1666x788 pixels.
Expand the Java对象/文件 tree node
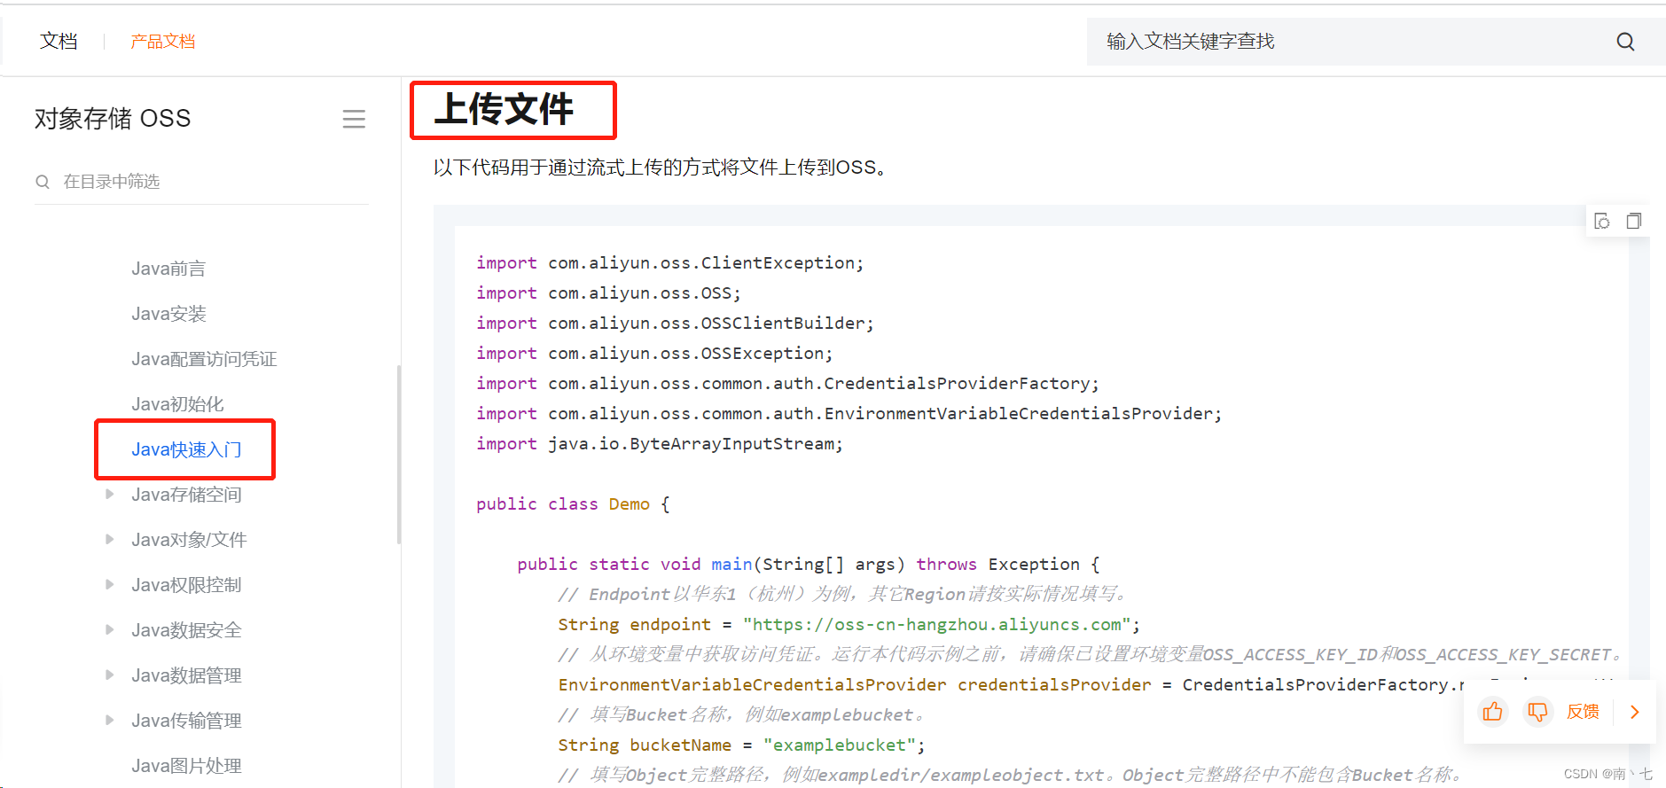coord(109,539)
